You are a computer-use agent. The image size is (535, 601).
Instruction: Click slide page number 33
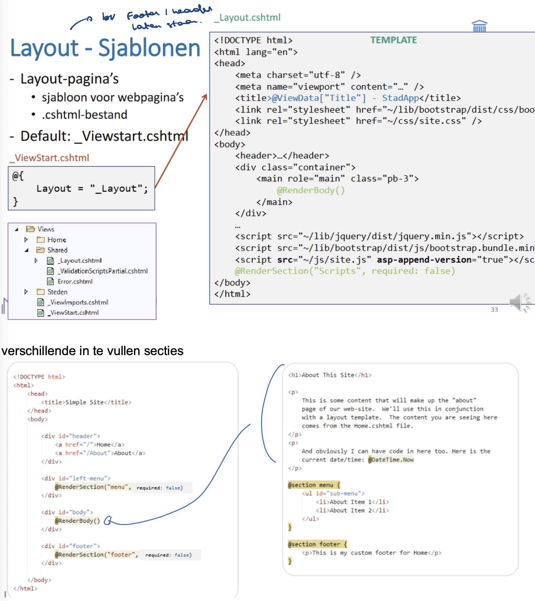click(494, 309)
